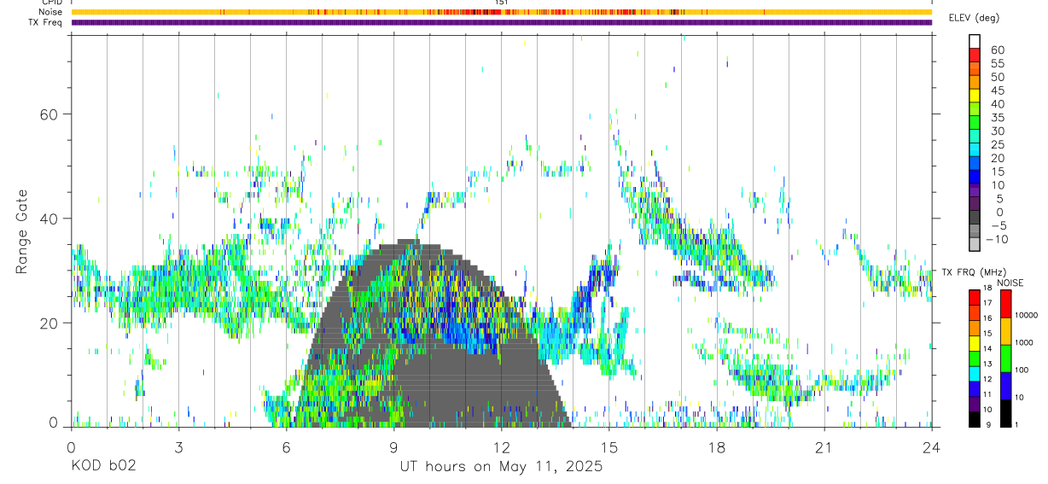Viewport: 1048px width, 484px height.
Task: Click the yellow 45-degree elevation swatch
Action: pyautogui.click(x=975, y=96)
